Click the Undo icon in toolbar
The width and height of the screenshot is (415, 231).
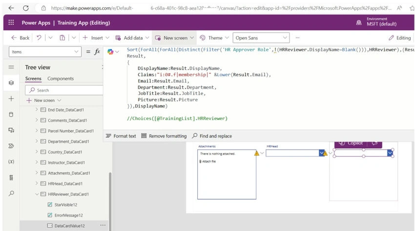point(39,38)
